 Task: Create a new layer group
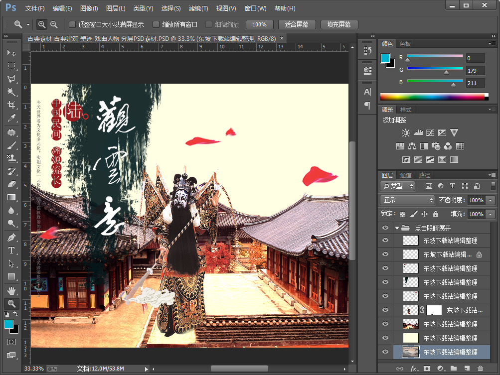454,369
